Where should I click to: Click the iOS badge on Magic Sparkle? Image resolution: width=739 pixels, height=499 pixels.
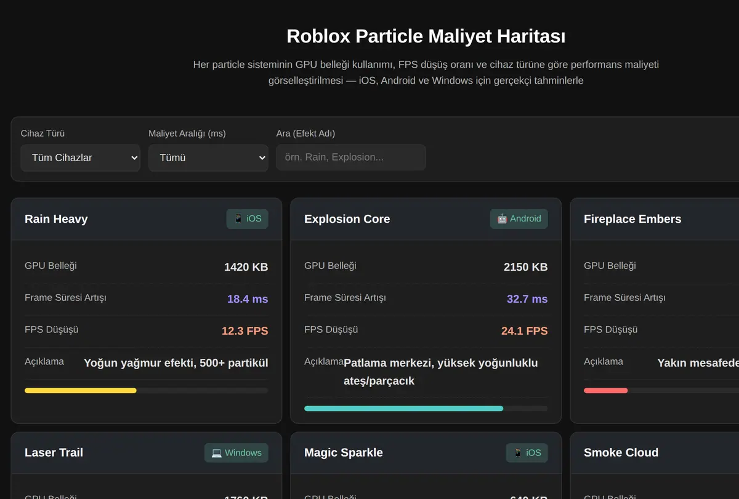click(527, 453)
